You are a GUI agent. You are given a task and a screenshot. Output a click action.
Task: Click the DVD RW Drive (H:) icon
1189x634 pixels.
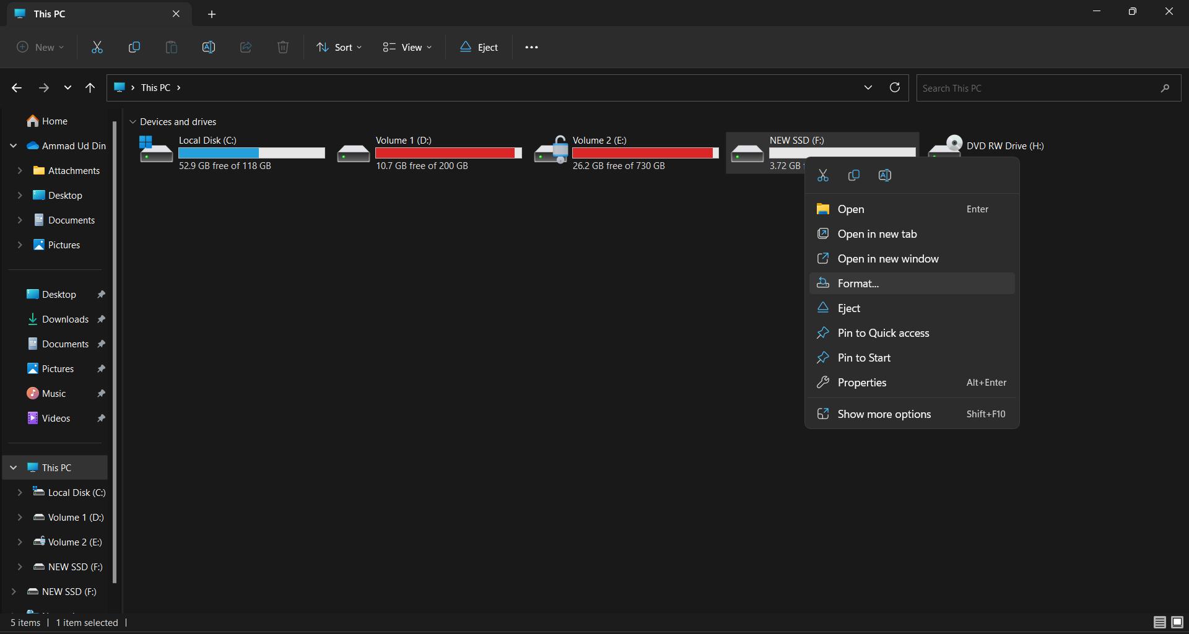click(946, 146)
